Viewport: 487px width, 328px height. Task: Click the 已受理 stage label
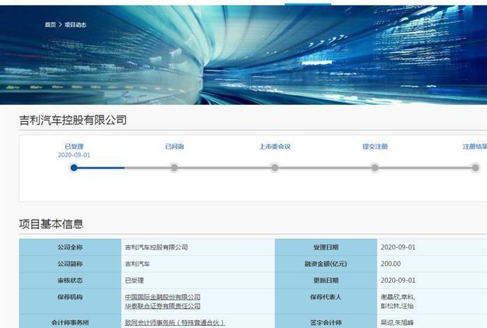coord(74,147)
